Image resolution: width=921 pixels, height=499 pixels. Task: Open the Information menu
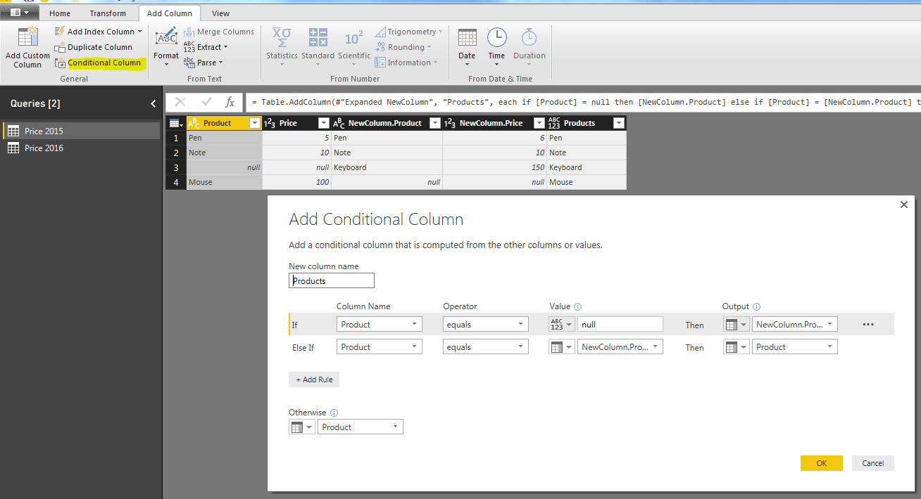(x=406, y=63)
